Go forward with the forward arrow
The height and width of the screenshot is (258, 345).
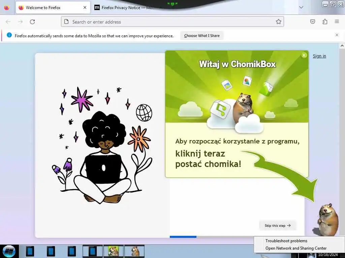[x=20, y=22]
